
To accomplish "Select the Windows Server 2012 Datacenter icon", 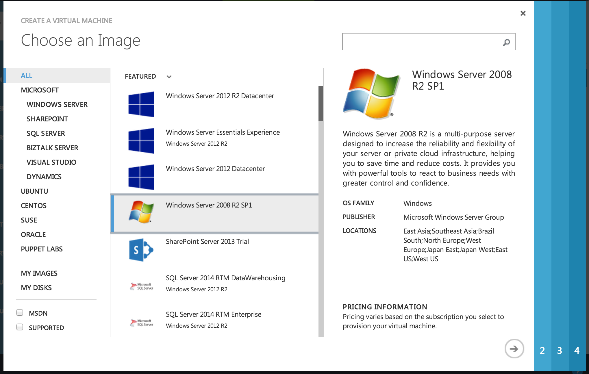I will click(x=141, y=177).
